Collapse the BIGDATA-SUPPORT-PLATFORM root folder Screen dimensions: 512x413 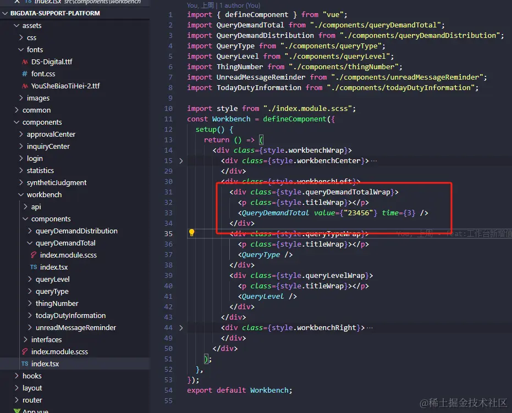(x=5, y=13)
